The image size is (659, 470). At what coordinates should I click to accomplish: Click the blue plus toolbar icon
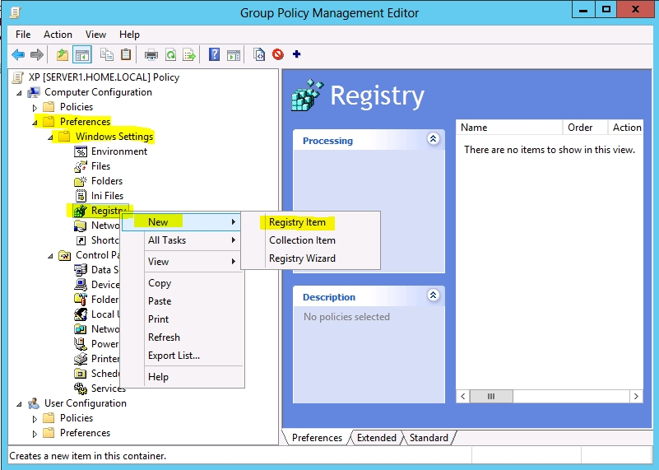tap(296, 54)
